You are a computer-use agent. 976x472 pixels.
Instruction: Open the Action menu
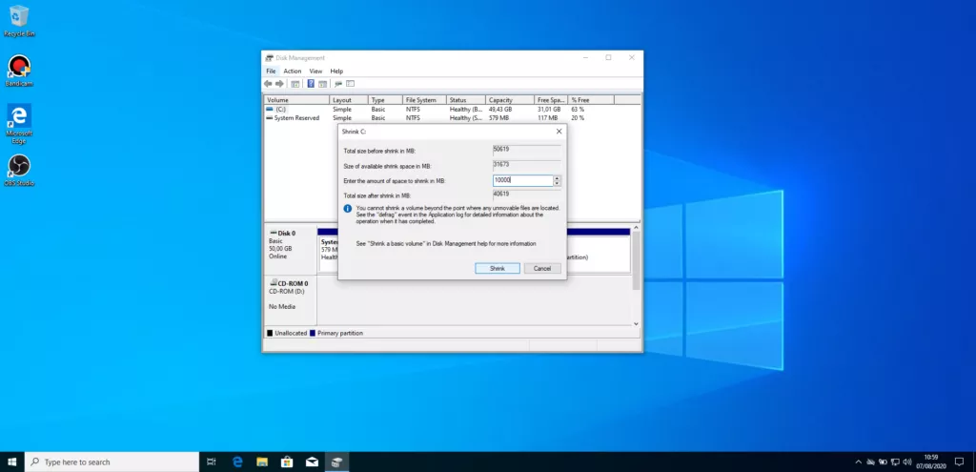[292, 72]
